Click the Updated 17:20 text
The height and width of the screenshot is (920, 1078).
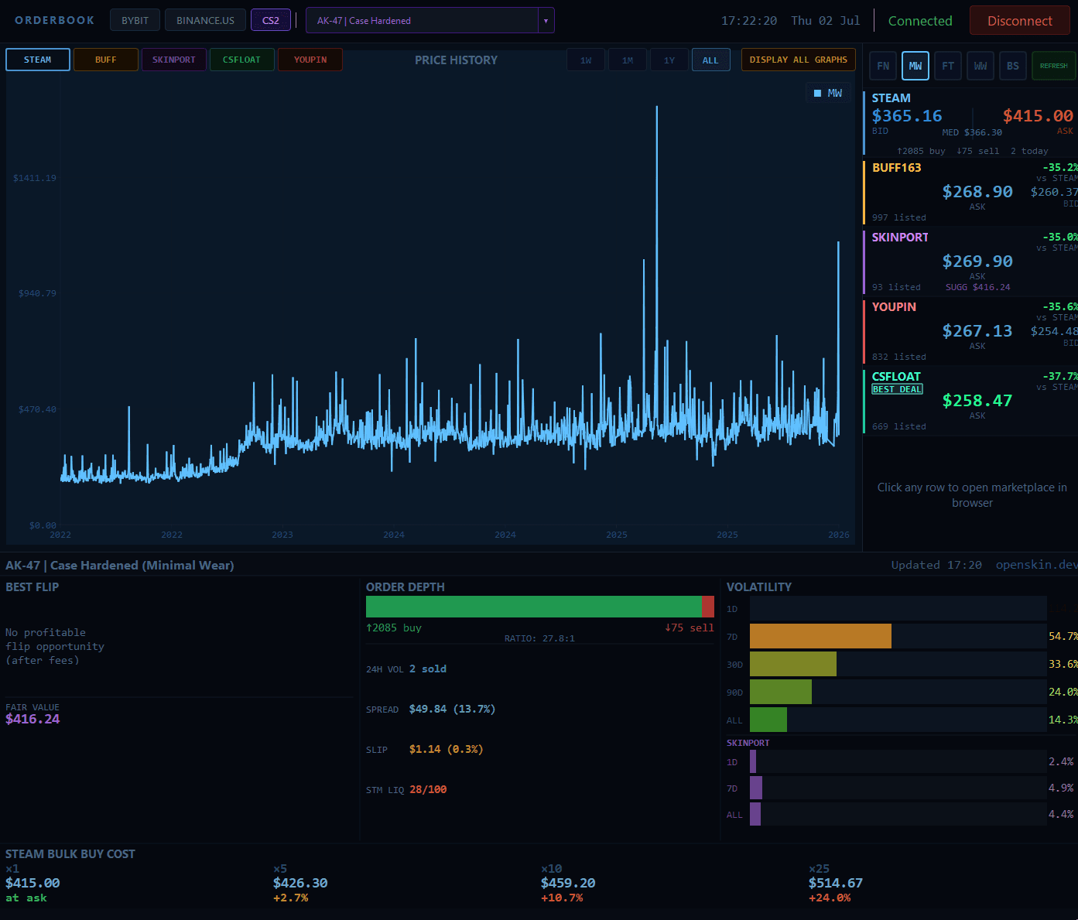tap(936, 565)
